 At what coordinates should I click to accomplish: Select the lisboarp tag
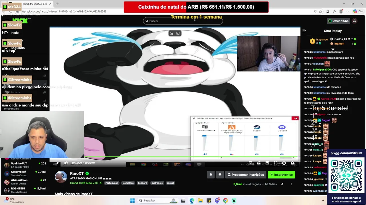click(x=142, y=183)
